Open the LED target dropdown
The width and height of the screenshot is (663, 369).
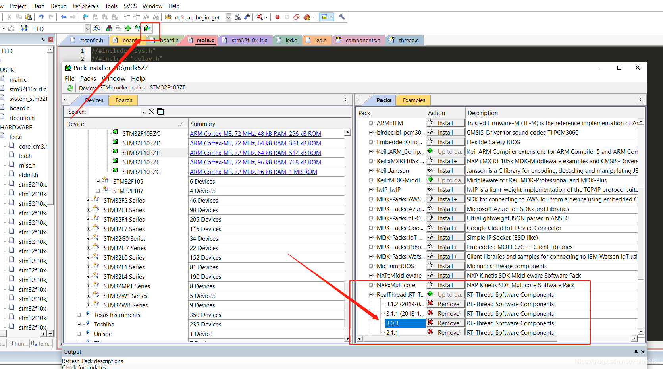tap(87, 29)
